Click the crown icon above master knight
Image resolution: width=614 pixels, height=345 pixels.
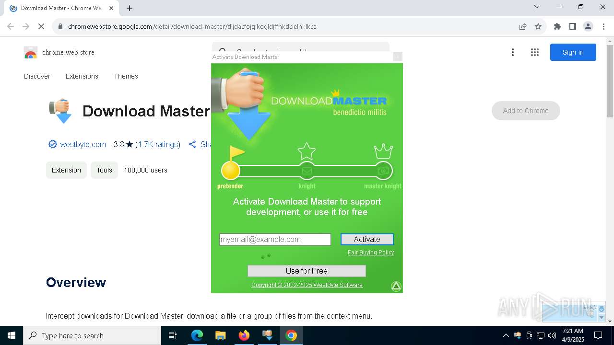click(383, 151)
